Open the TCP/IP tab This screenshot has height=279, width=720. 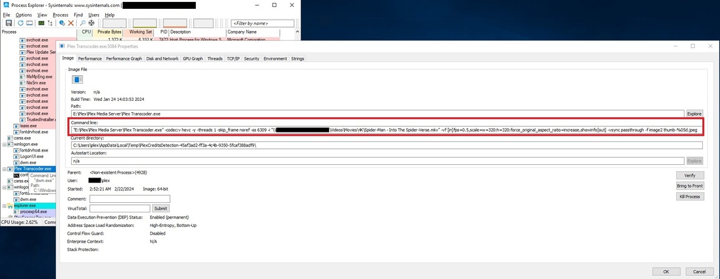point(233,59)
